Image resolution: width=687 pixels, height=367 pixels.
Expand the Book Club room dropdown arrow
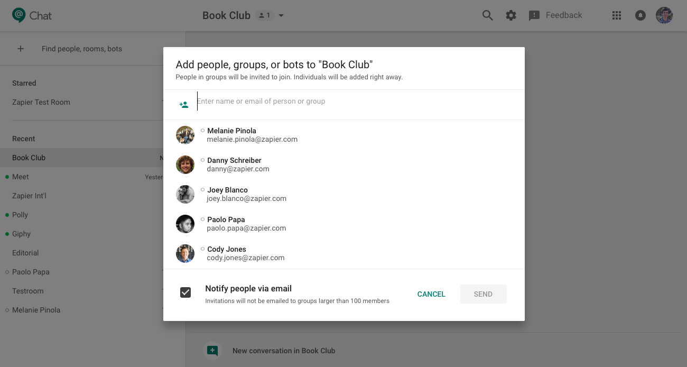[281, 15]
